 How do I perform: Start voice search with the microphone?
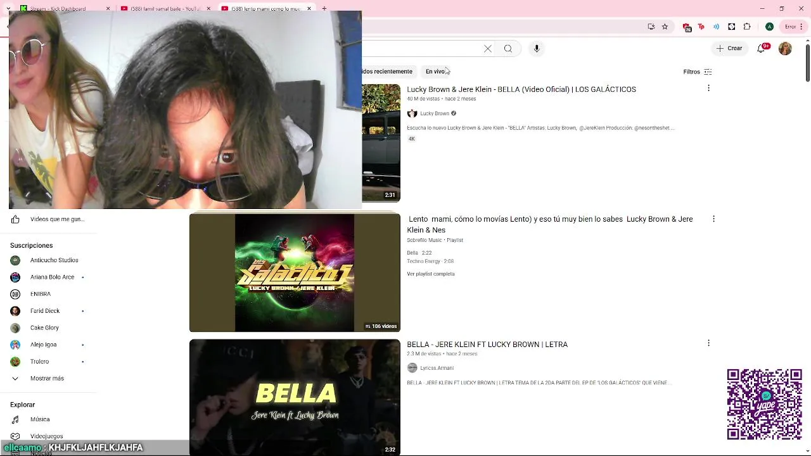(537, 49)
